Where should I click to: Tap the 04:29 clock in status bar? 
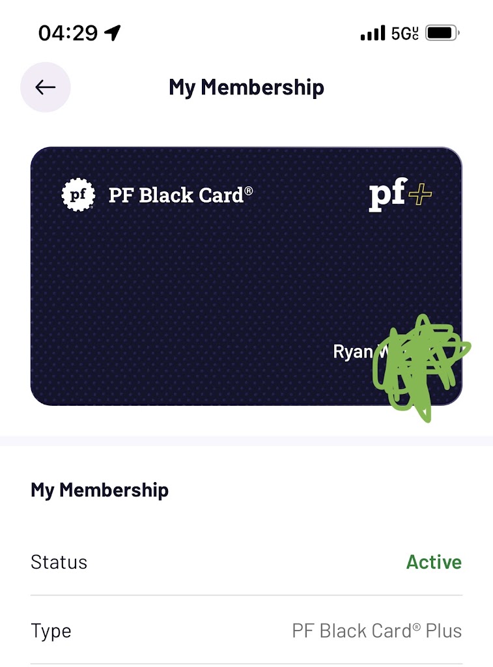pyautogui.click(x=68, y=33)
